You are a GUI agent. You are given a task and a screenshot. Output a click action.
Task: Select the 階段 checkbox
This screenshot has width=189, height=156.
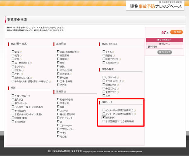coord(58,107)
